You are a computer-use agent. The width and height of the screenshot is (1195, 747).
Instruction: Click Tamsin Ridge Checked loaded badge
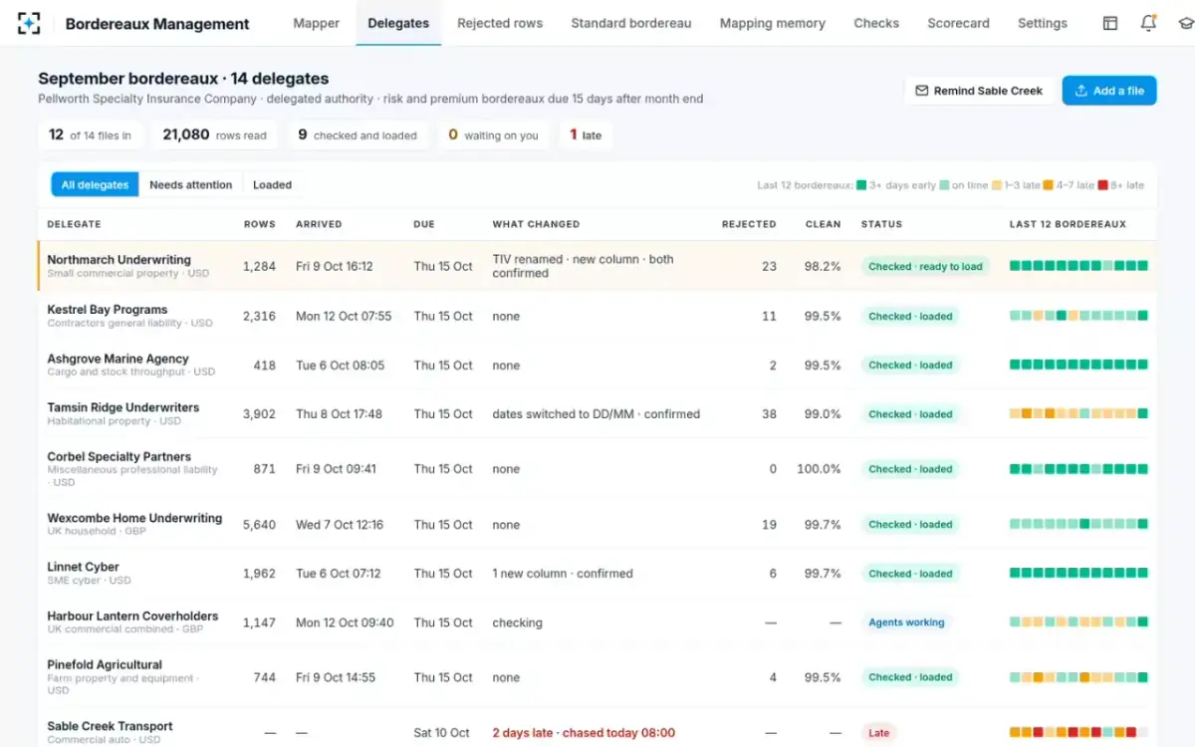coord(910,414)
